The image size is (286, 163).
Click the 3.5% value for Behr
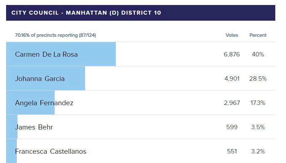tap(258, 127)
